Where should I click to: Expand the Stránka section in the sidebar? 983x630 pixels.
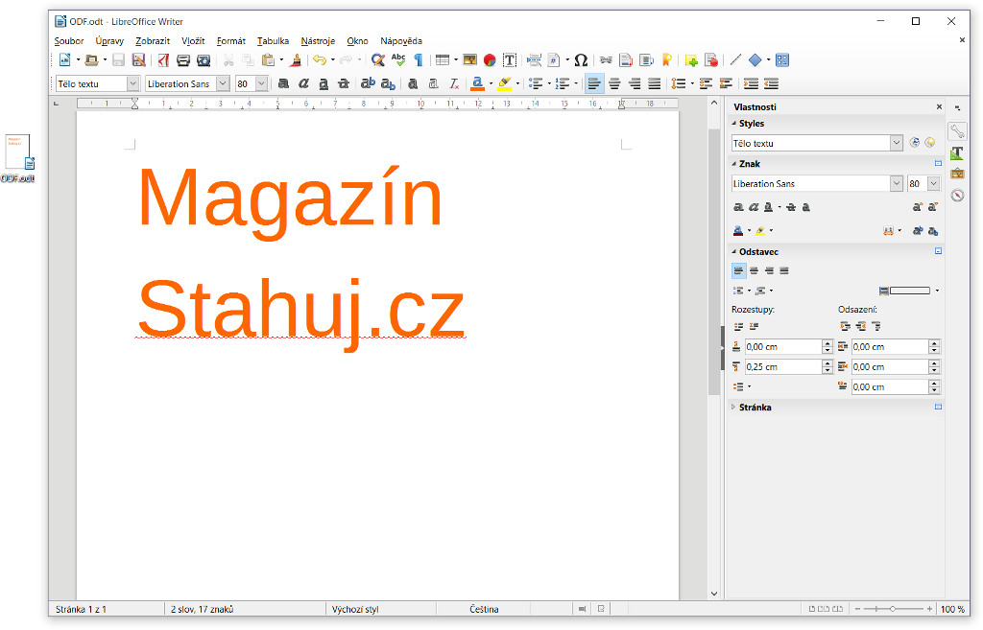click(734, 408)
